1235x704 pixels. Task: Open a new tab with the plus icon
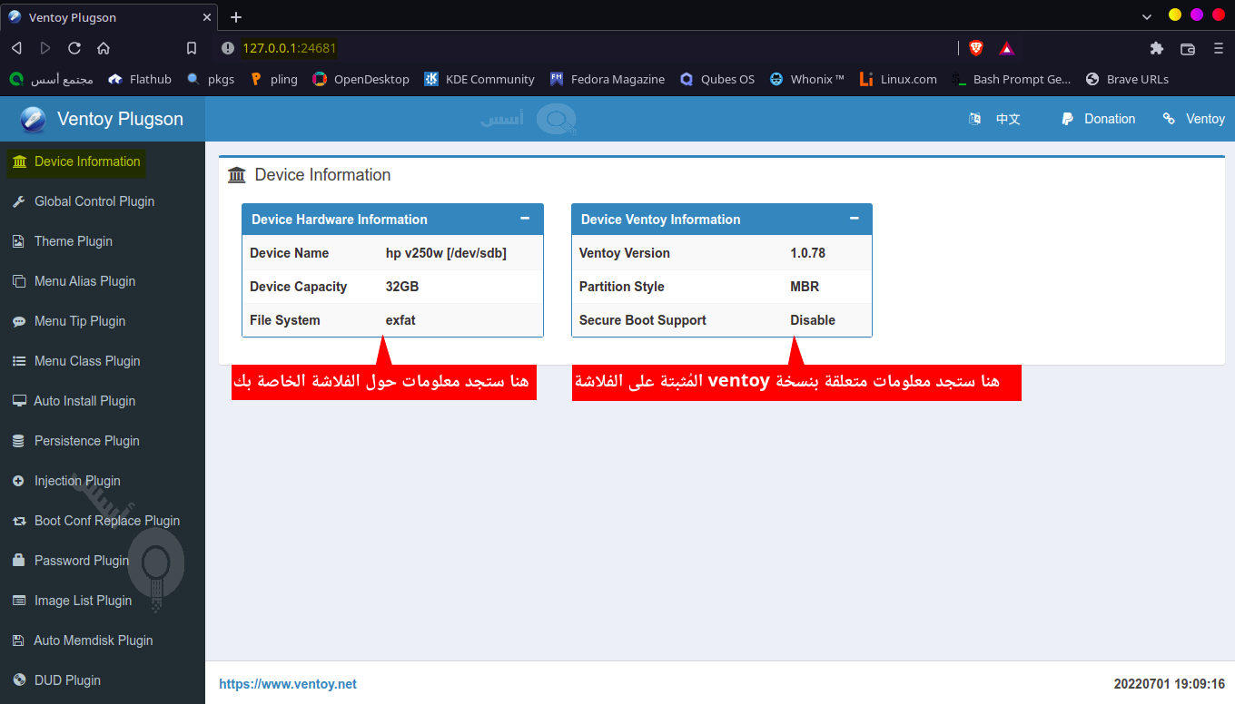236,17
